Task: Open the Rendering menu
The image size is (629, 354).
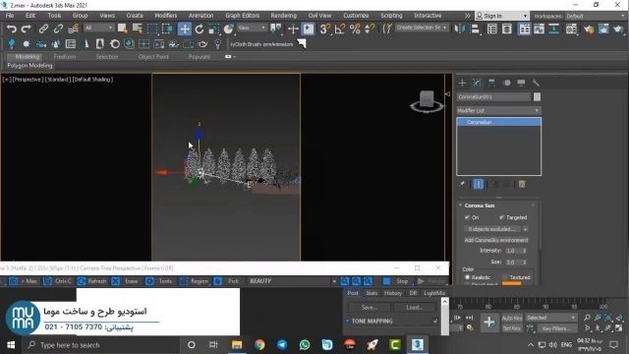Action: [283, 16]
